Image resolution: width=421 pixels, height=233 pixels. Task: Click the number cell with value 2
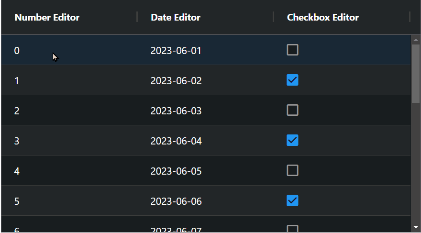click(x=17, y=111)
